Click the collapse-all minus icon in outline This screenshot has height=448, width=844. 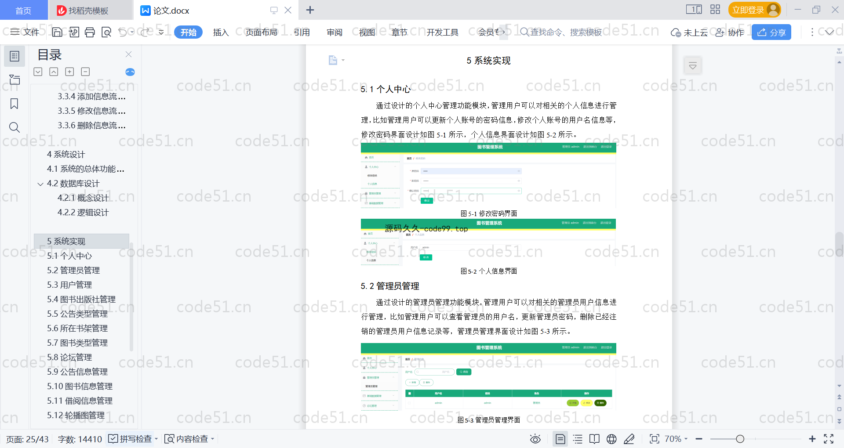pyautogui.click(x=85, y=72)
